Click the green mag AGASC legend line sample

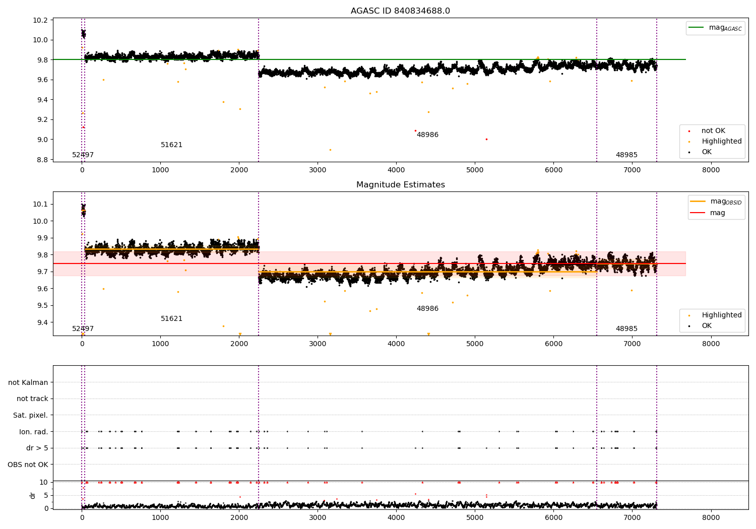click(697, 28)
